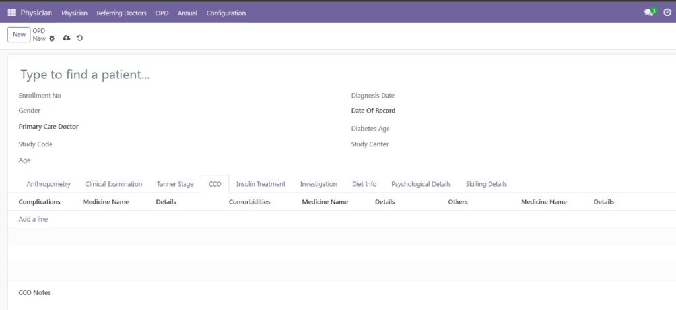Open the chat messages icon

coord(649,13)
